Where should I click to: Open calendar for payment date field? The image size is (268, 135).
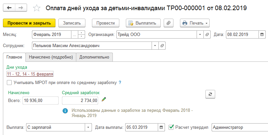point(161,127)
